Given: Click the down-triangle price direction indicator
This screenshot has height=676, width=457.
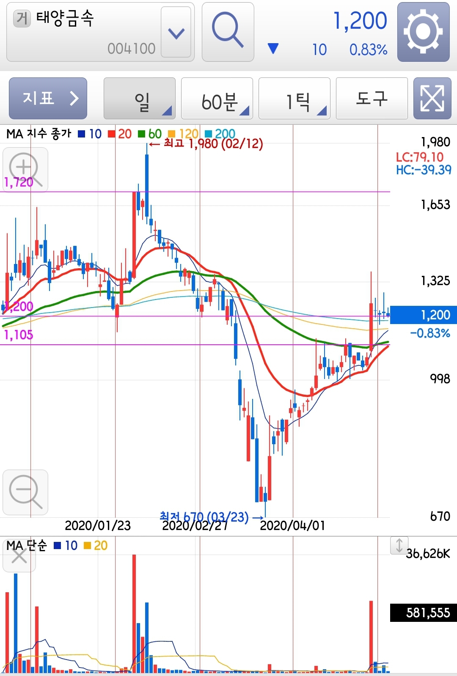Looking at the screenshot, I should 273,49.
